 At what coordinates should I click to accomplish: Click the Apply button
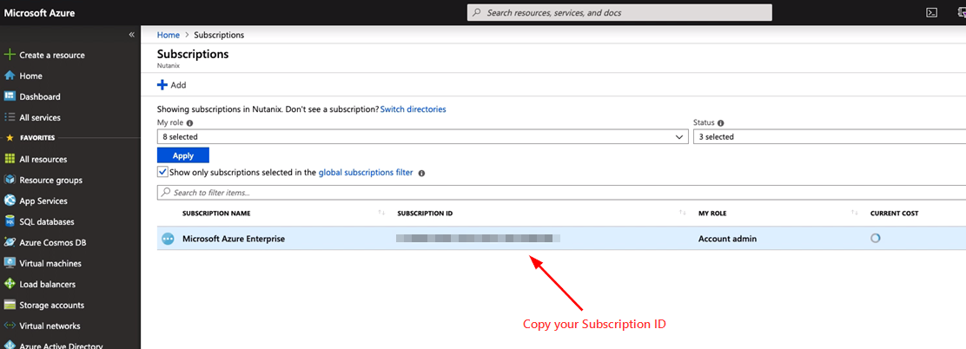pos(183,155)
